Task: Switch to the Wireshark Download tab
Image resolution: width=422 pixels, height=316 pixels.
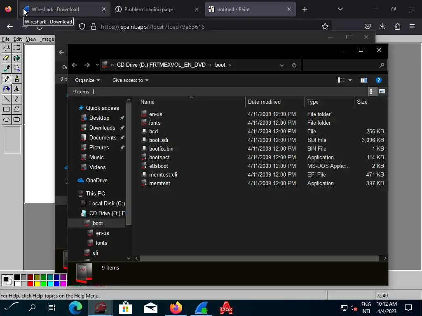Action: [65, 9]
